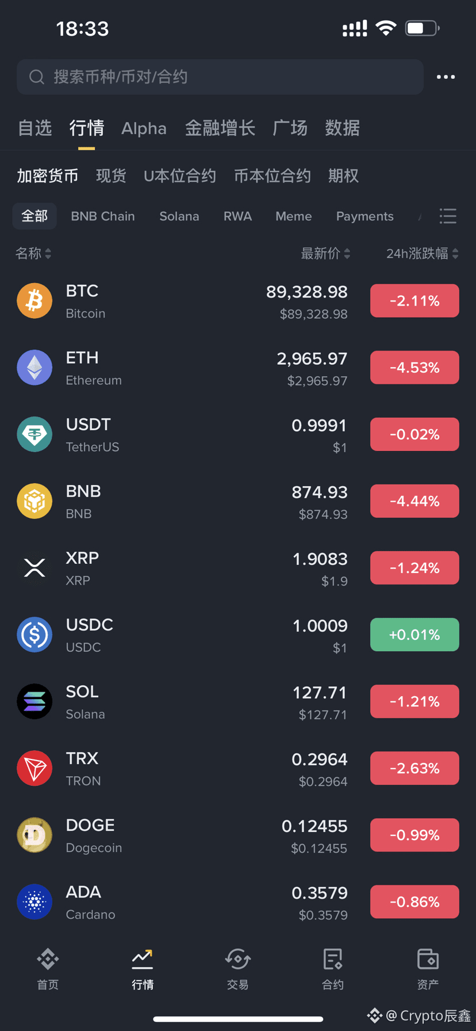Sort list by 24h涨跌幅 column
The height and width of the screenshot is (1031, 476).
(x=422, y=253)
